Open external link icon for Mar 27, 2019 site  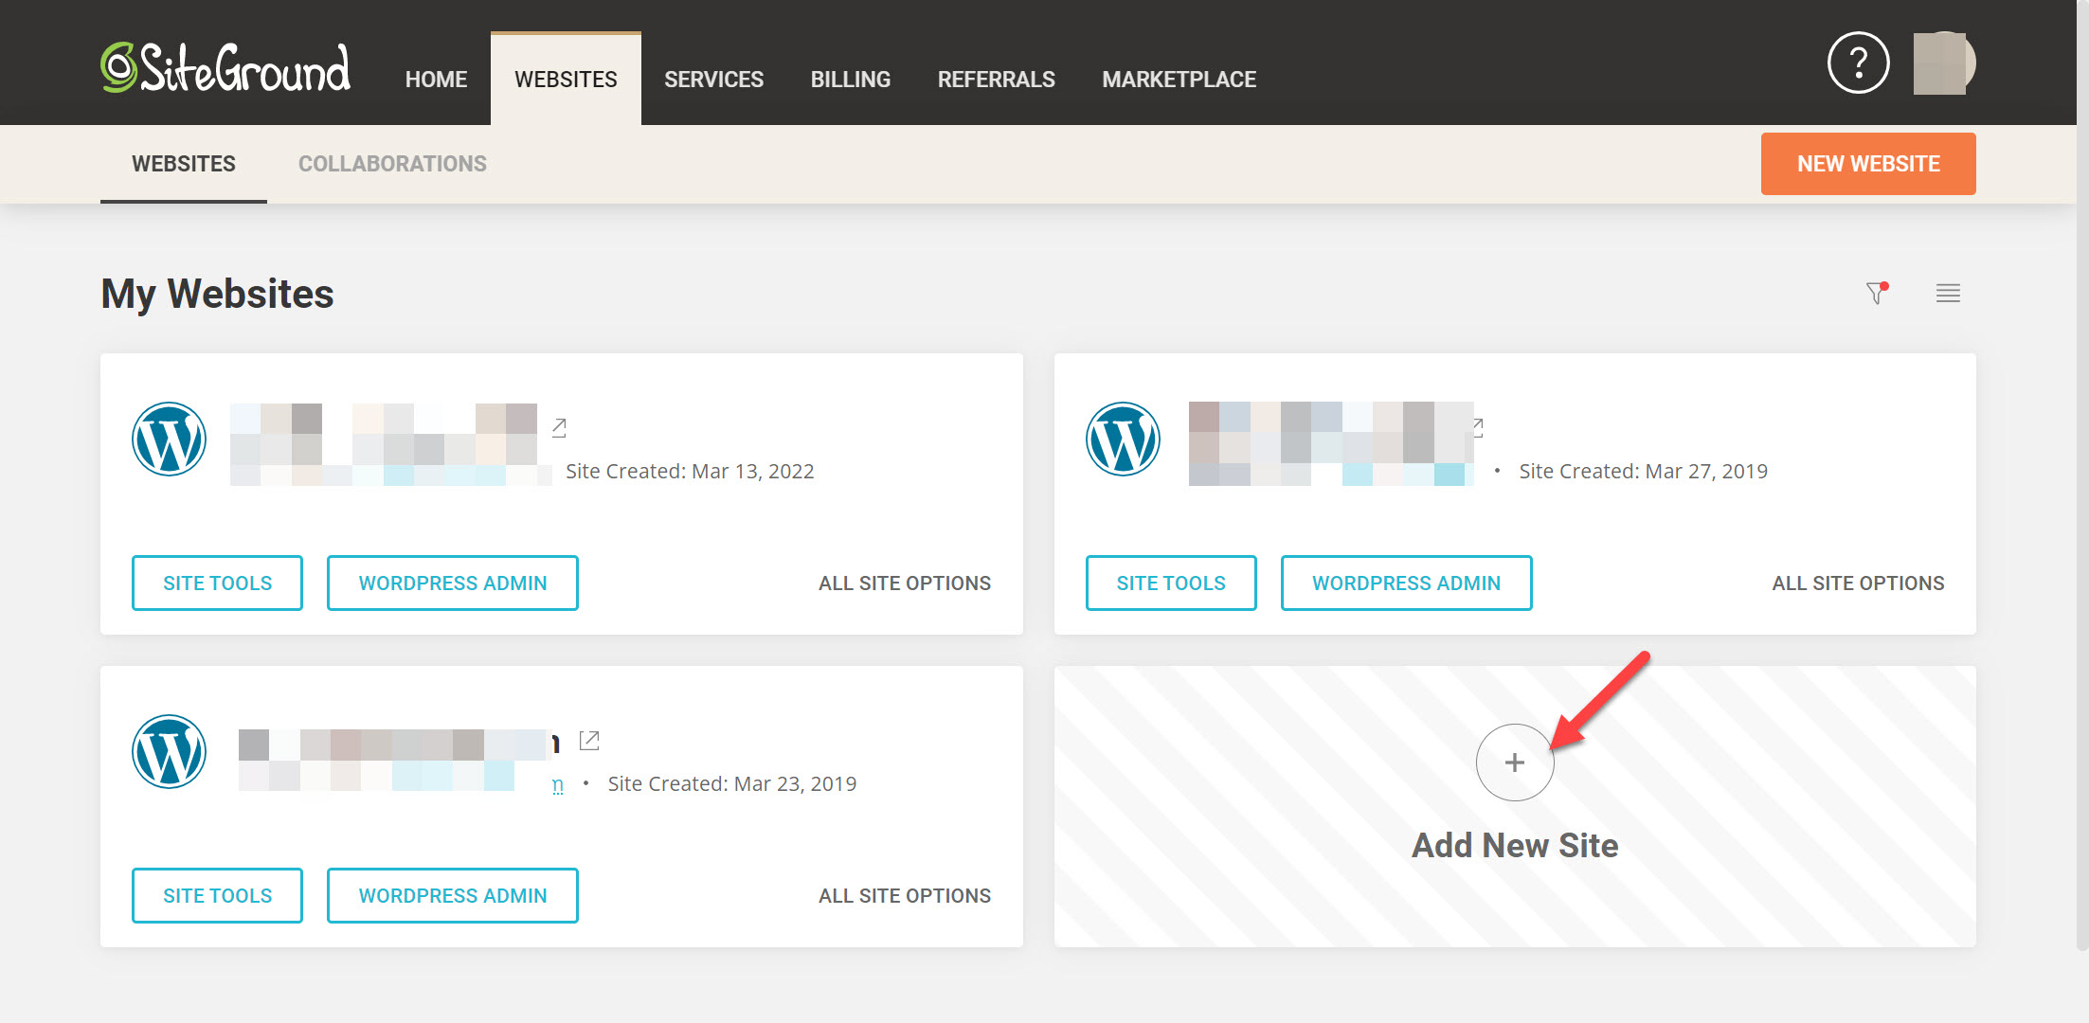click(1478, 428)
